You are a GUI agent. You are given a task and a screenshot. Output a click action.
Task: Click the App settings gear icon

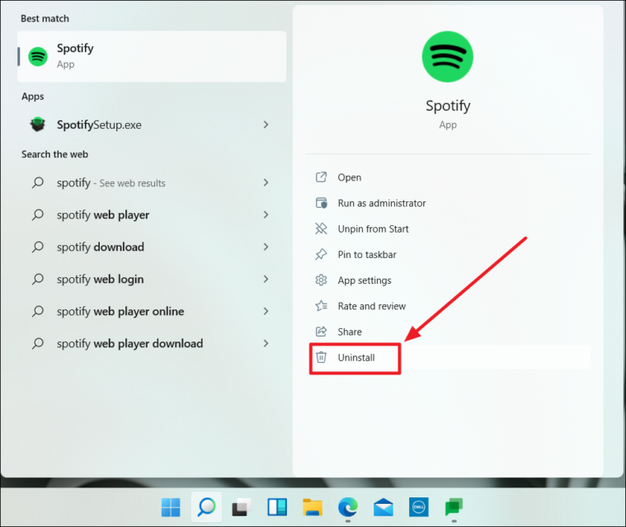click(x=321, y=280)
